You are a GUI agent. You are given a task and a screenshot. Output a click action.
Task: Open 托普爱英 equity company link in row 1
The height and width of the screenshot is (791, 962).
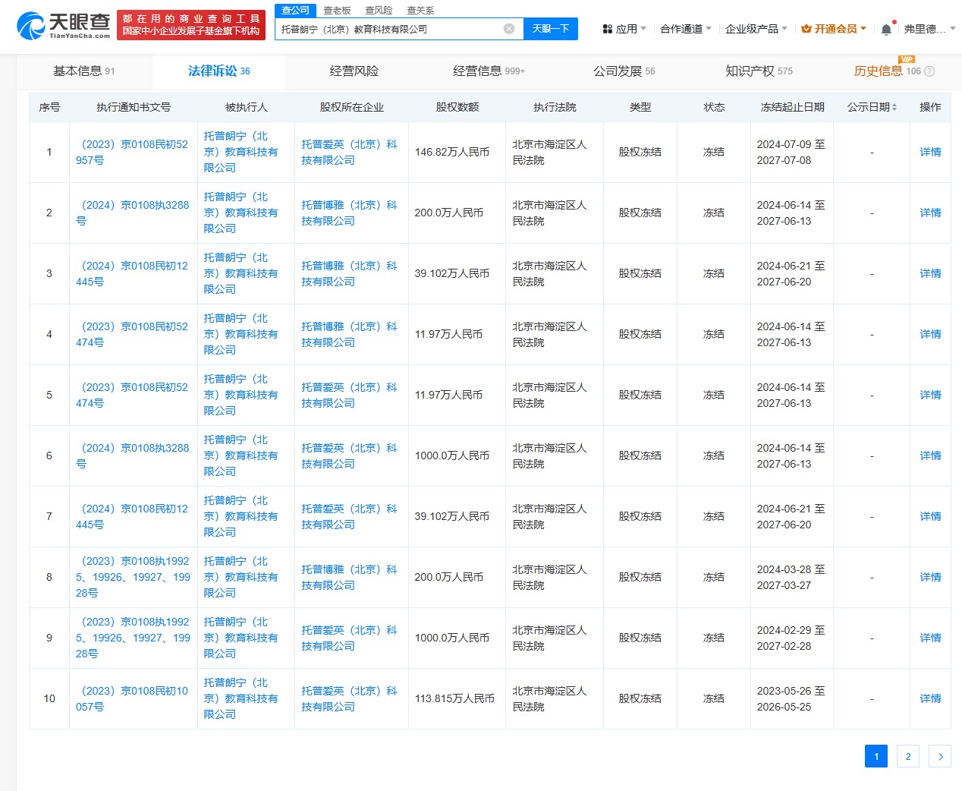pos(349,152)
